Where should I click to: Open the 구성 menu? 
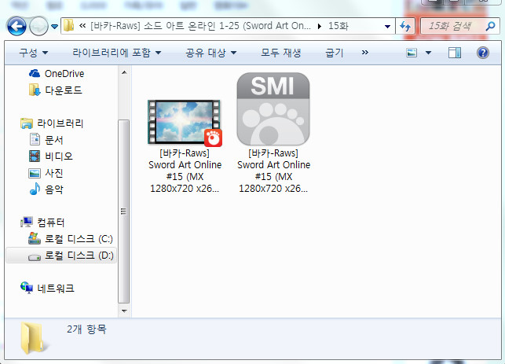[34, 53]
